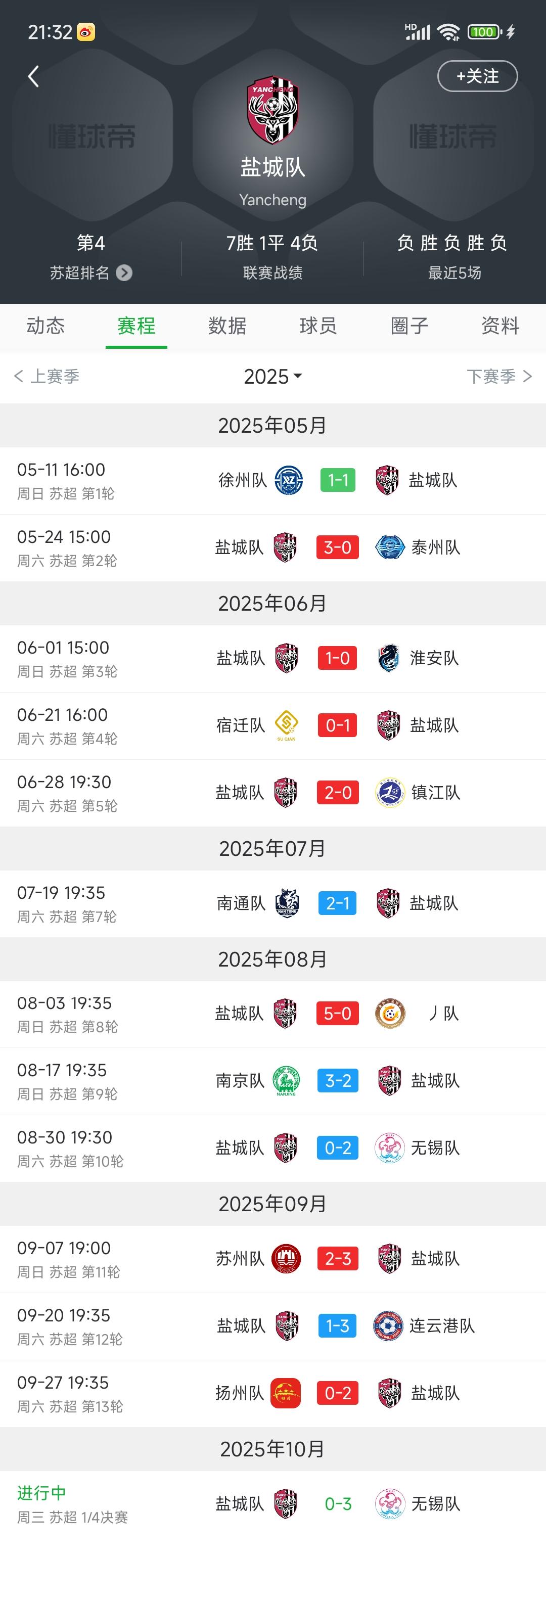This screenshot has height=1603, width=546.
Task: Go to next season 下赛季
Action: click(x=499, y=377)
